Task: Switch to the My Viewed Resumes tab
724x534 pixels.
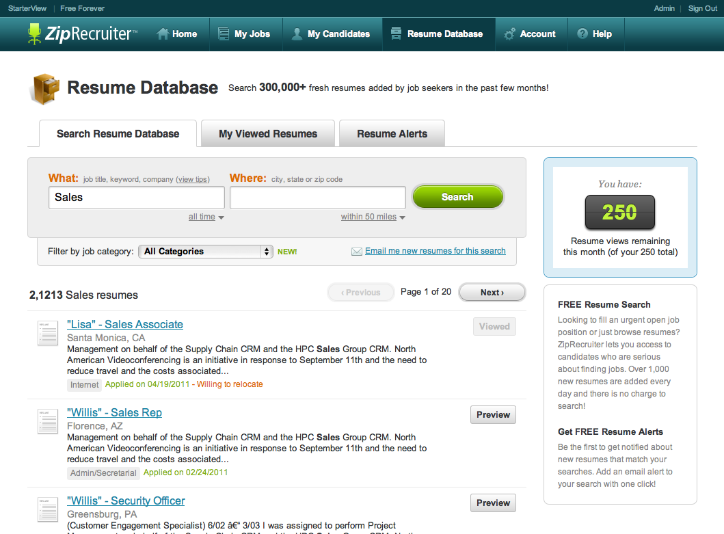Action: [267, 133]
